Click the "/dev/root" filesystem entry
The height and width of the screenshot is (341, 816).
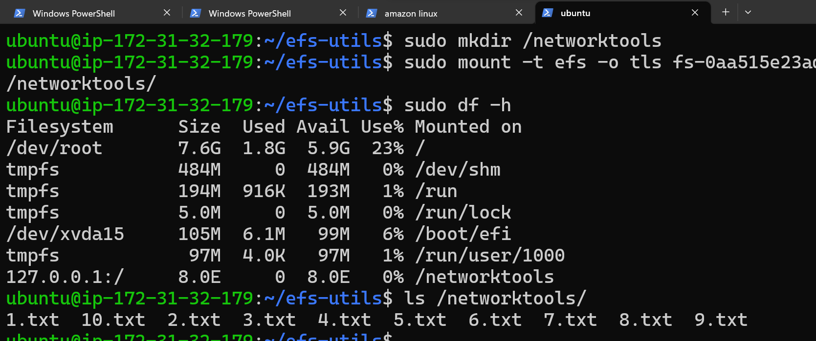click(x=54, y=148)
